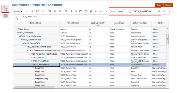This screenshot has height=93, width=177.
Task: Click the Cancel button
Action: tap(168, 5)
